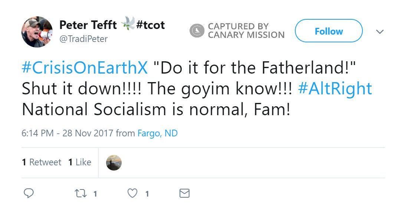
Task: Click the Peter Tefft display name
Action: pyautogui.click(x=88, y=25)
